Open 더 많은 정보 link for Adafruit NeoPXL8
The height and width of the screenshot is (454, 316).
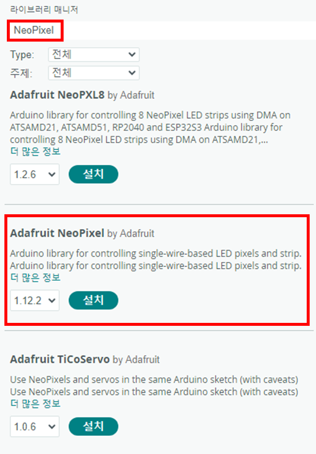(x=35, y=151)
